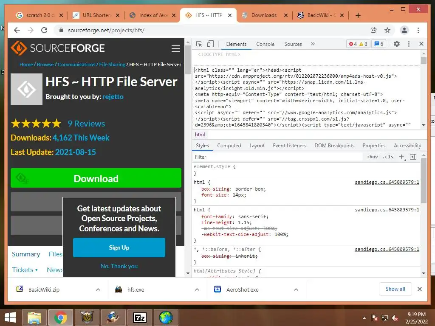Click the Sign Up button
The height and width of the screenshot is (326, 435).
pos(119,247)
